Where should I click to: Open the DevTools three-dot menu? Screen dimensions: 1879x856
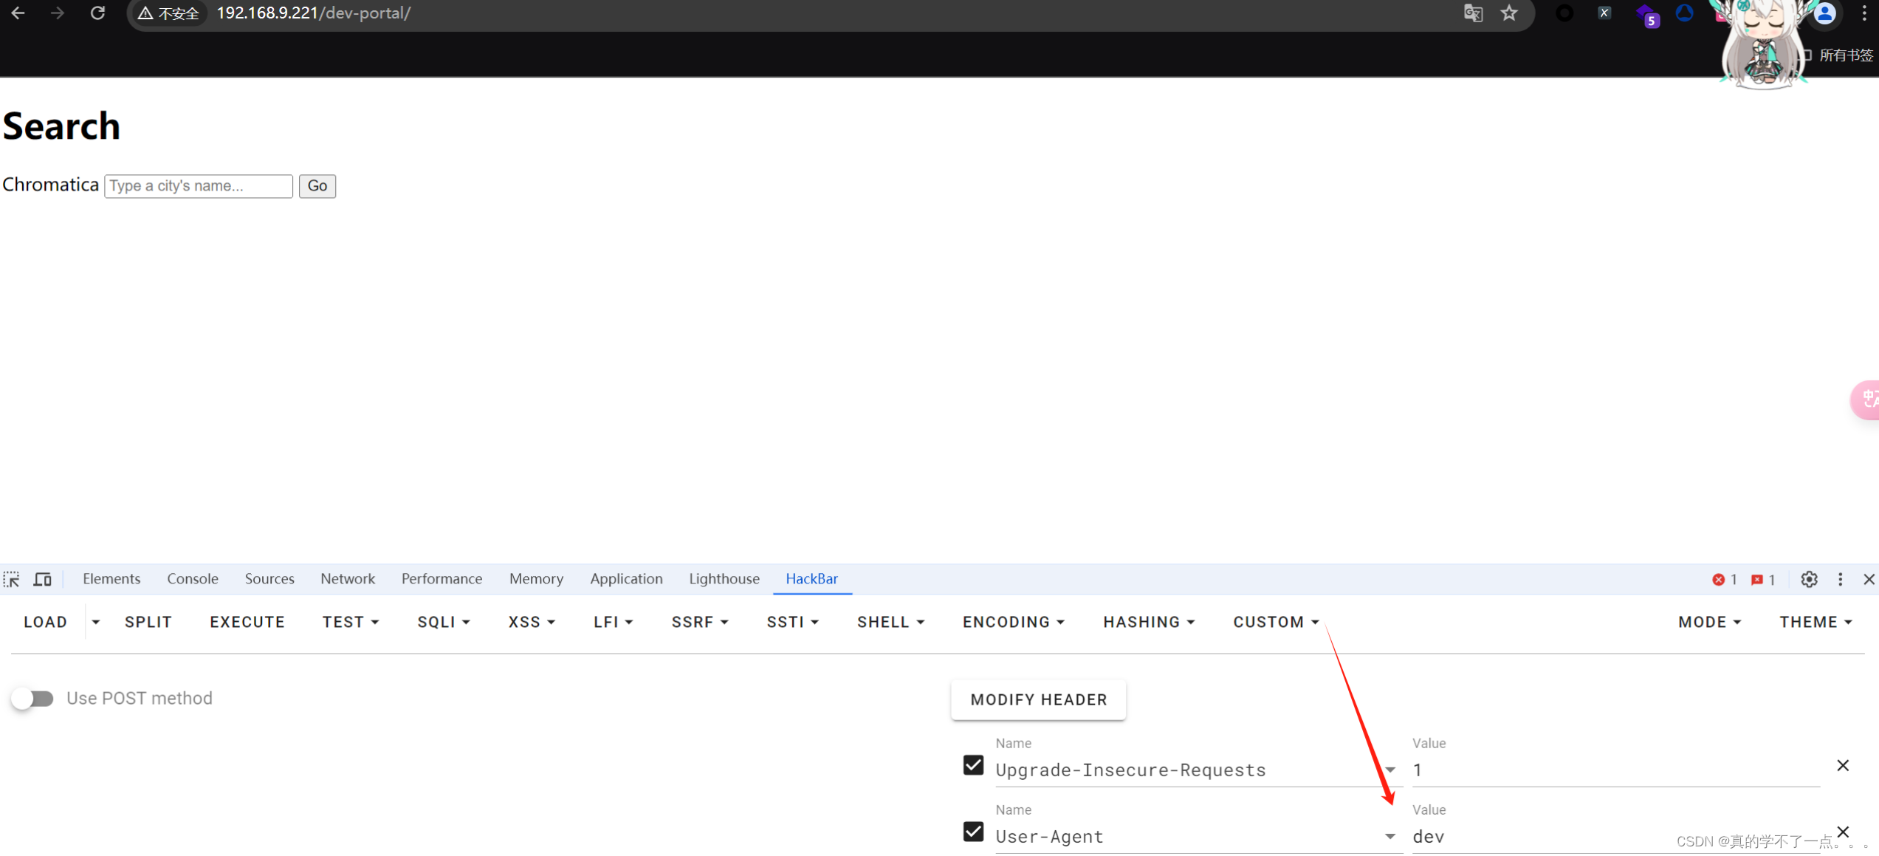1841,580
